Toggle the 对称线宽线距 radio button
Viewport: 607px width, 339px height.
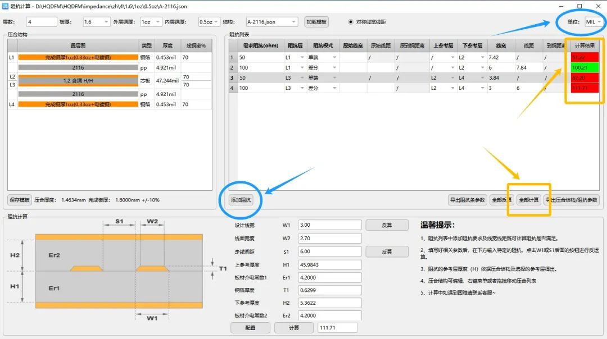point(351,22)
